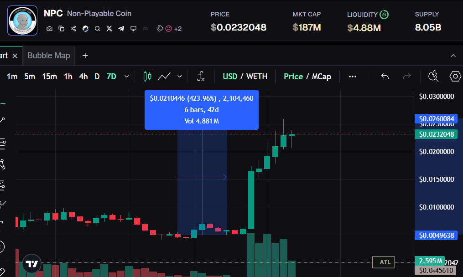Click the ATL label on the chart
This screenshot has width=463, height=277.
(x=384, y=262)
